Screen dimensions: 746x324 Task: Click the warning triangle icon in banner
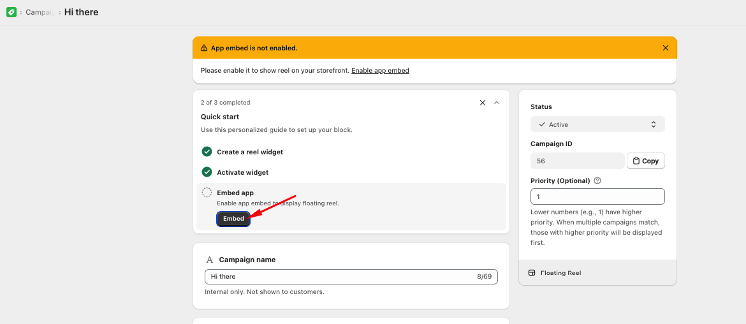coord(204,48)
